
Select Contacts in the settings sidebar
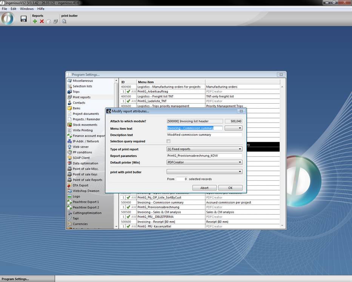[79, 103]
